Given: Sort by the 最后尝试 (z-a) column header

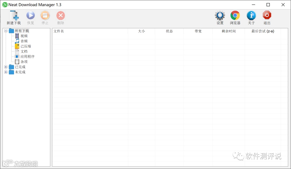Looking at the screenshot, I should coord(263,31).
